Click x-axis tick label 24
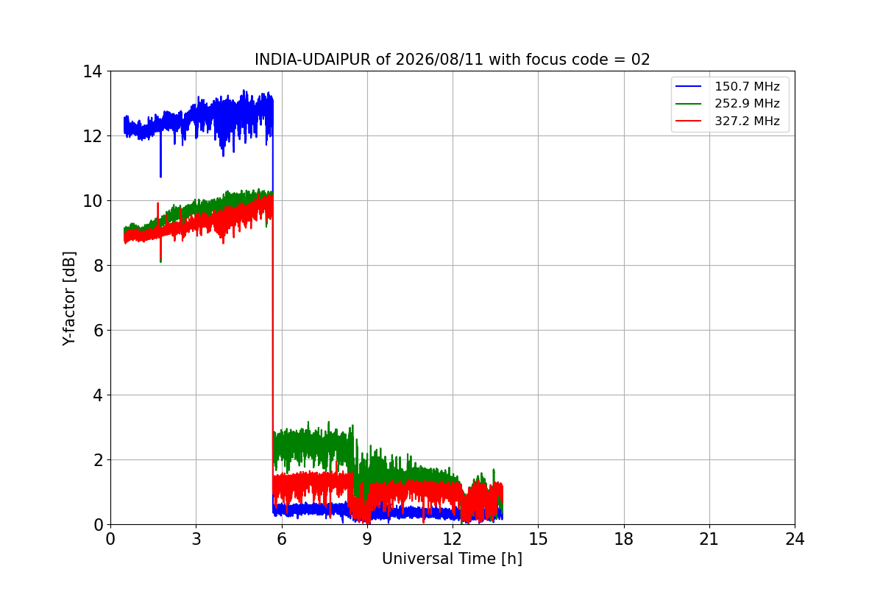The image size is (883, 589). point(795,539)
